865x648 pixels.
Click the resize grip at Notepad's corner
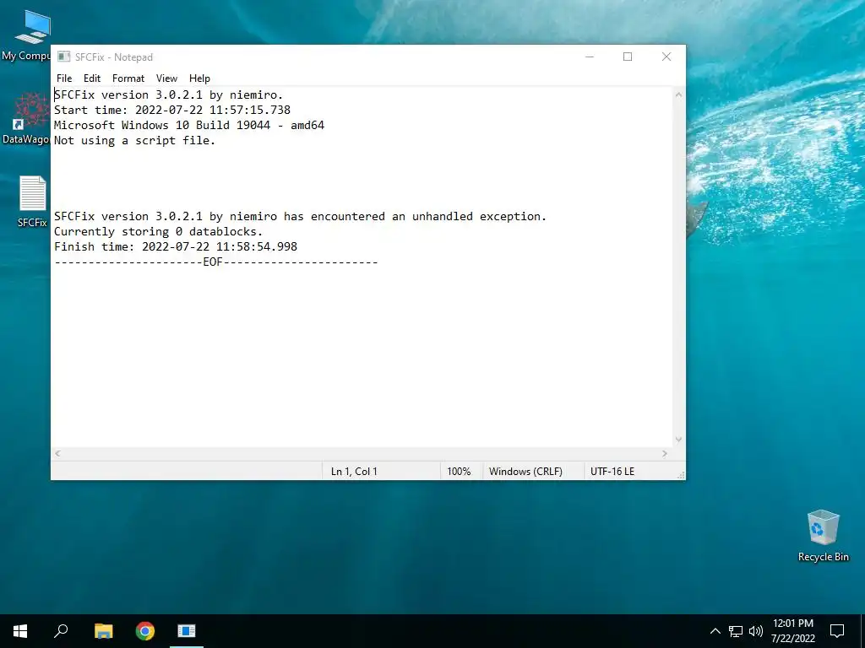point(681,475)
